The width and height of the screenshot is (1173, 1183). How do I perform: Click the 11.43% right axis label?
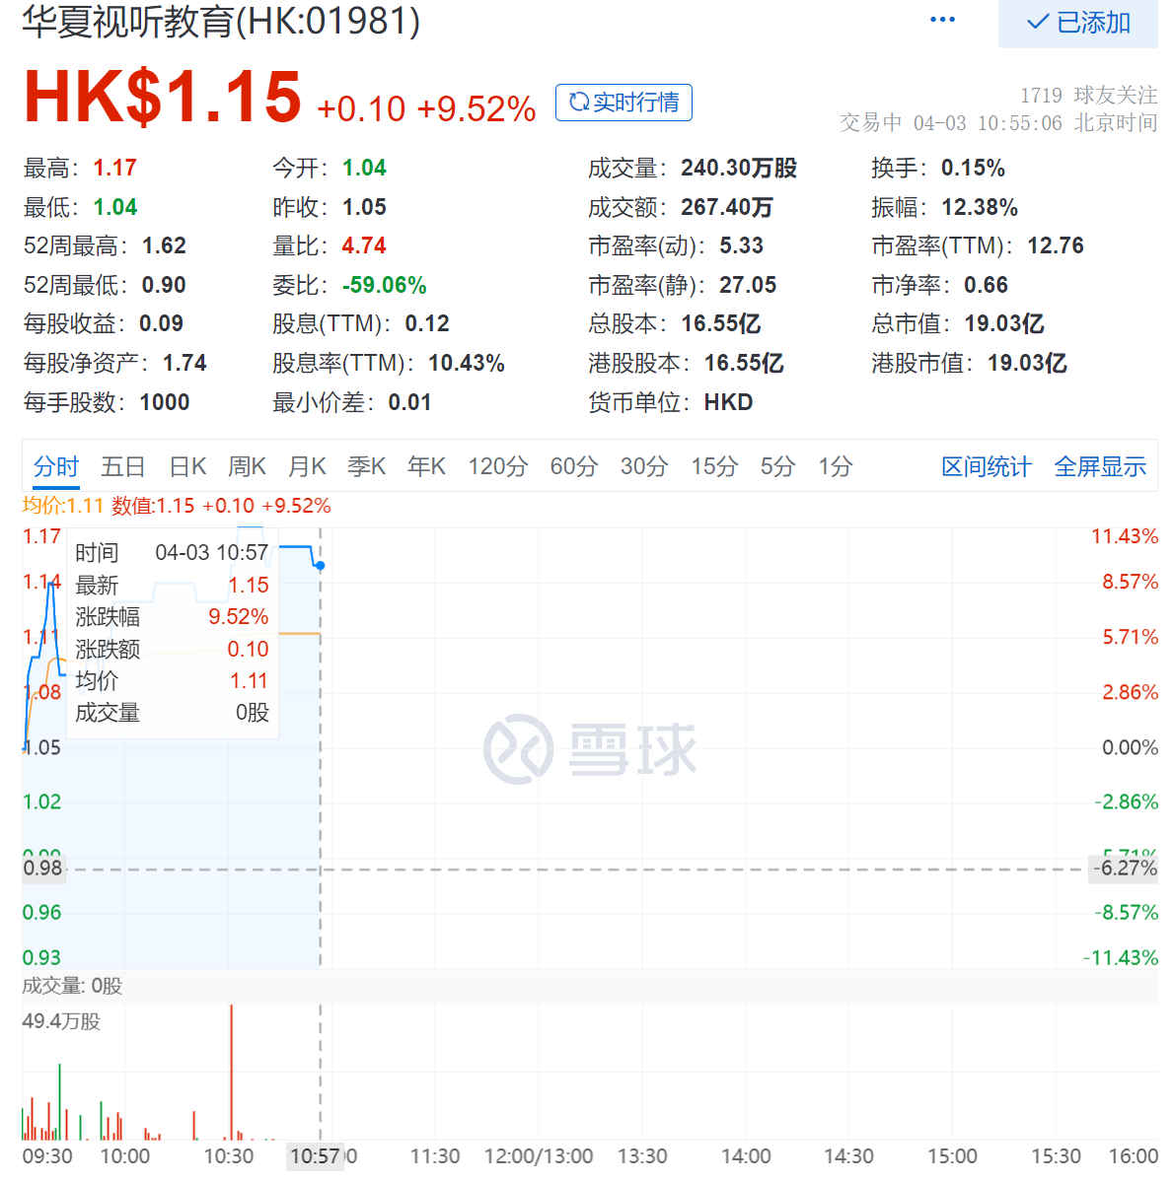point(1125,536)
